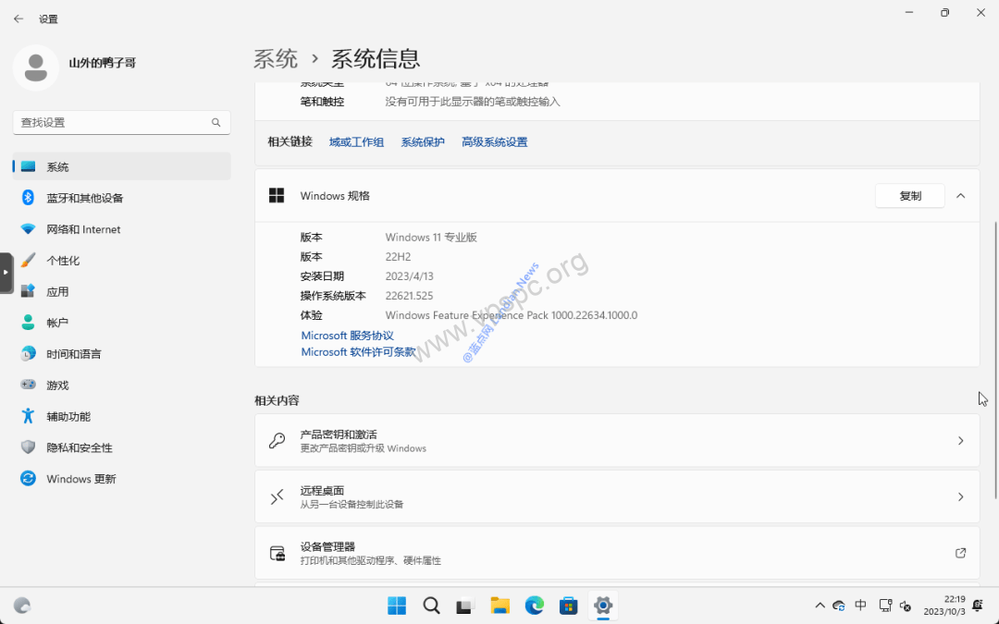This screenshot has width=999, height=624.
Task: Click the key icon for product activation
Action: (x=277, y=441)
